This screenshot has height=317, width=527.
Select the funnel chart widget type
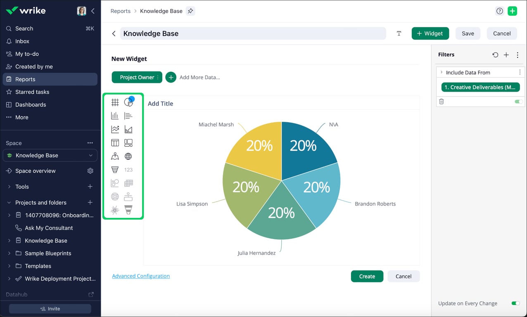click(x=115, y=170)
